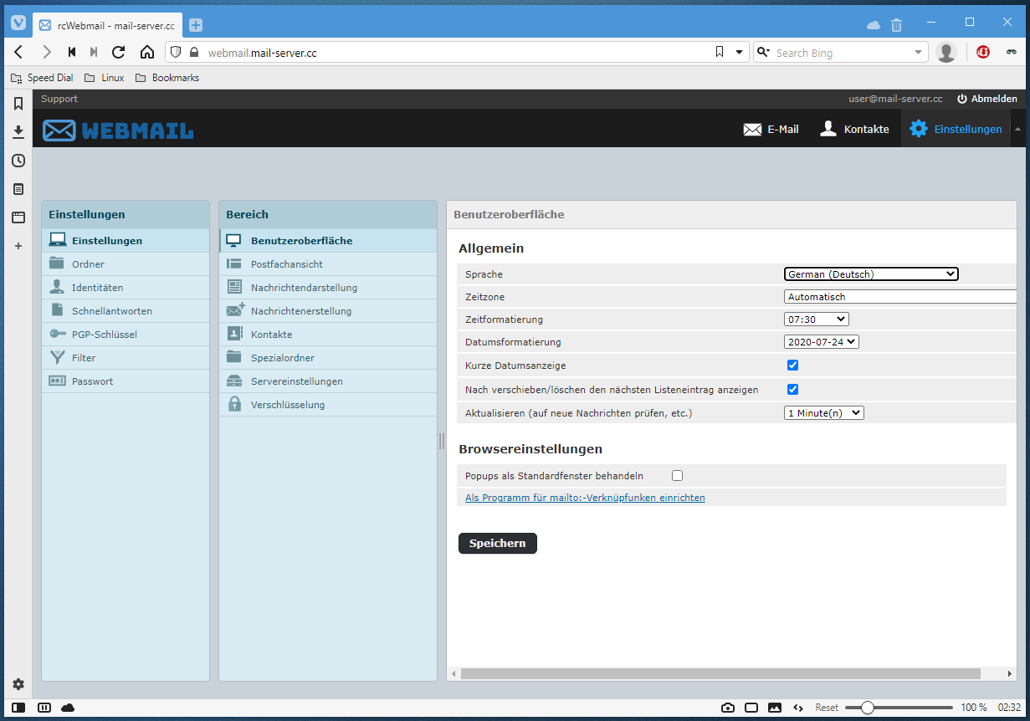Open the Sprache language dropdown

click(870, 274)
